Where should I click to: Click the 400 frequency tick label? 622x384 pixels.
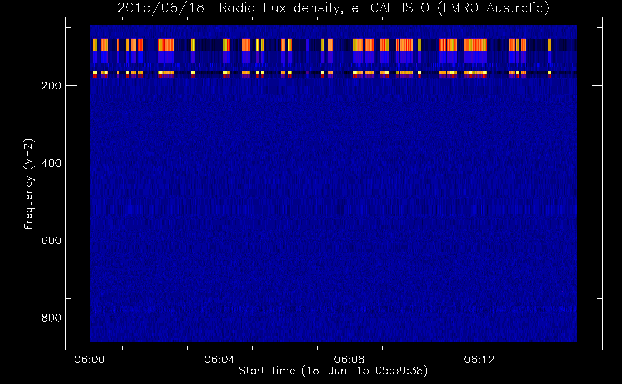point(52,163)
